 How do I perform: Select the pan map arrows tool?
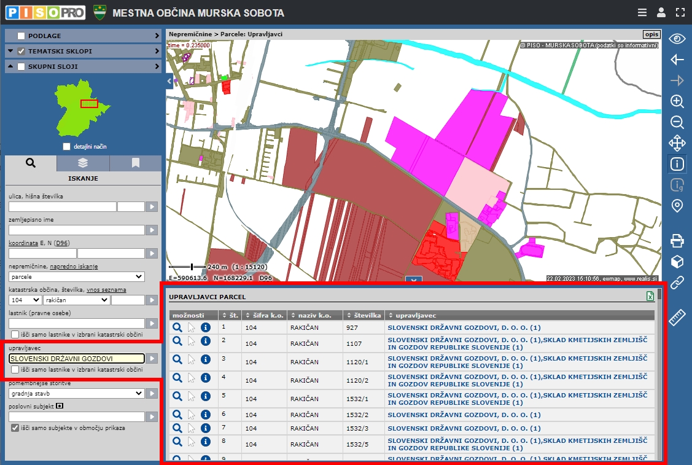click(x=677, y=143)
